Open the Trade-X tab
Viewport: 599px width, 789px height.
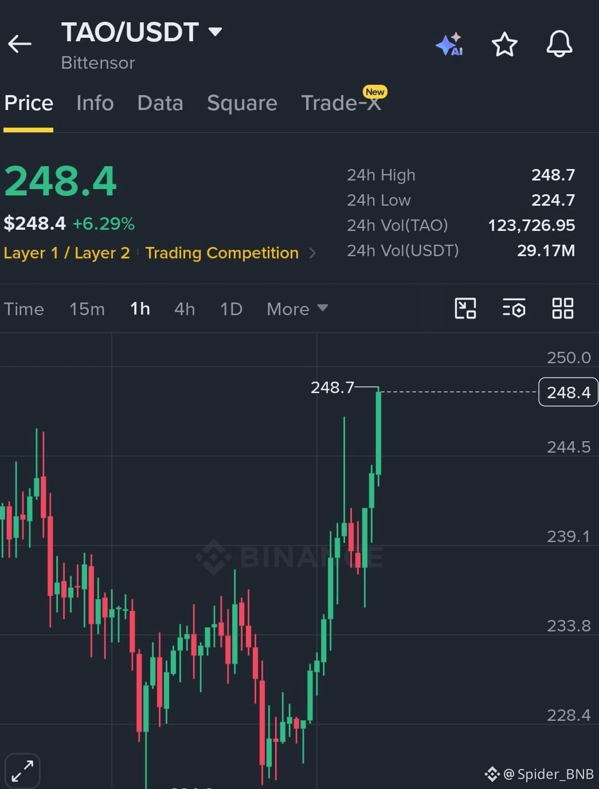coord(341,103)
